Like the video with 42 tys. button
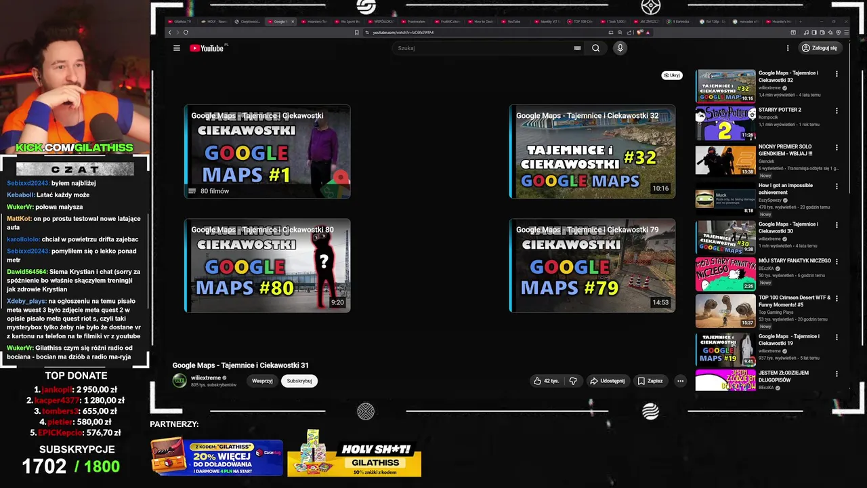867x488 pixels. pos(546,381)
